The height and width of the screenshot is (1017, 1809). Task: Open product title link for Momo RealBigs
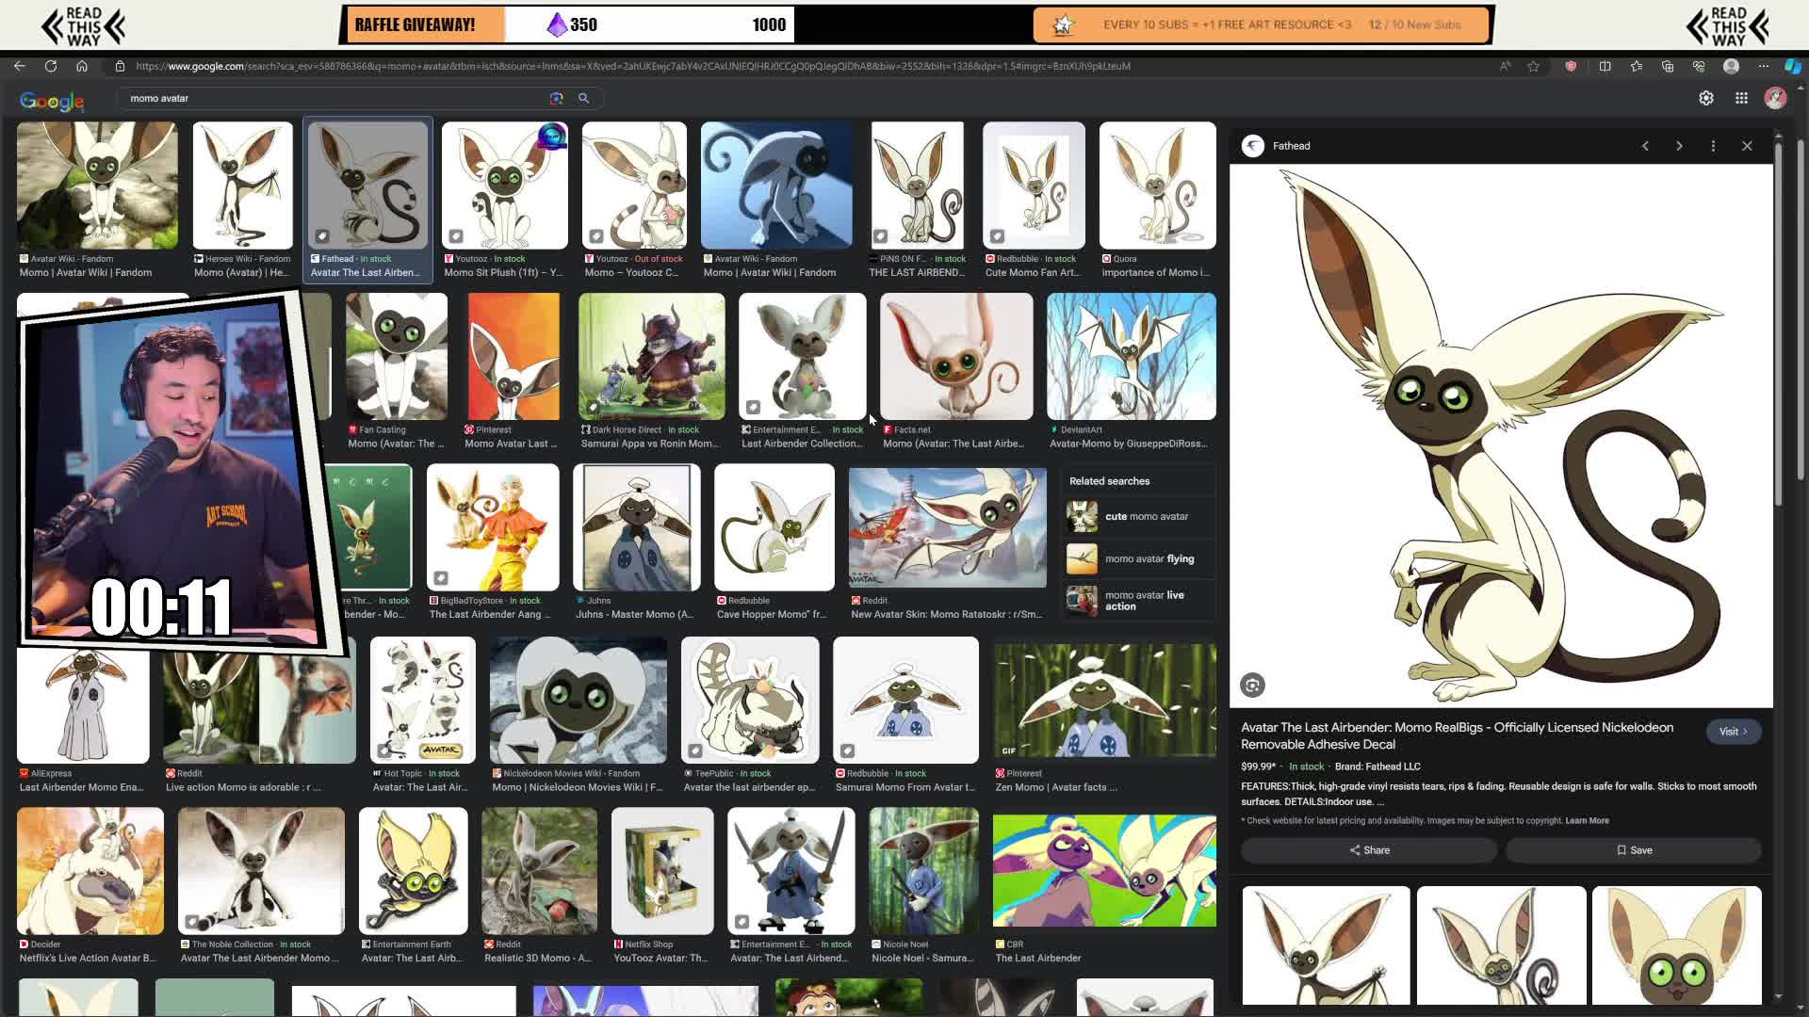pyautogui.click(x=1457, y=735)
